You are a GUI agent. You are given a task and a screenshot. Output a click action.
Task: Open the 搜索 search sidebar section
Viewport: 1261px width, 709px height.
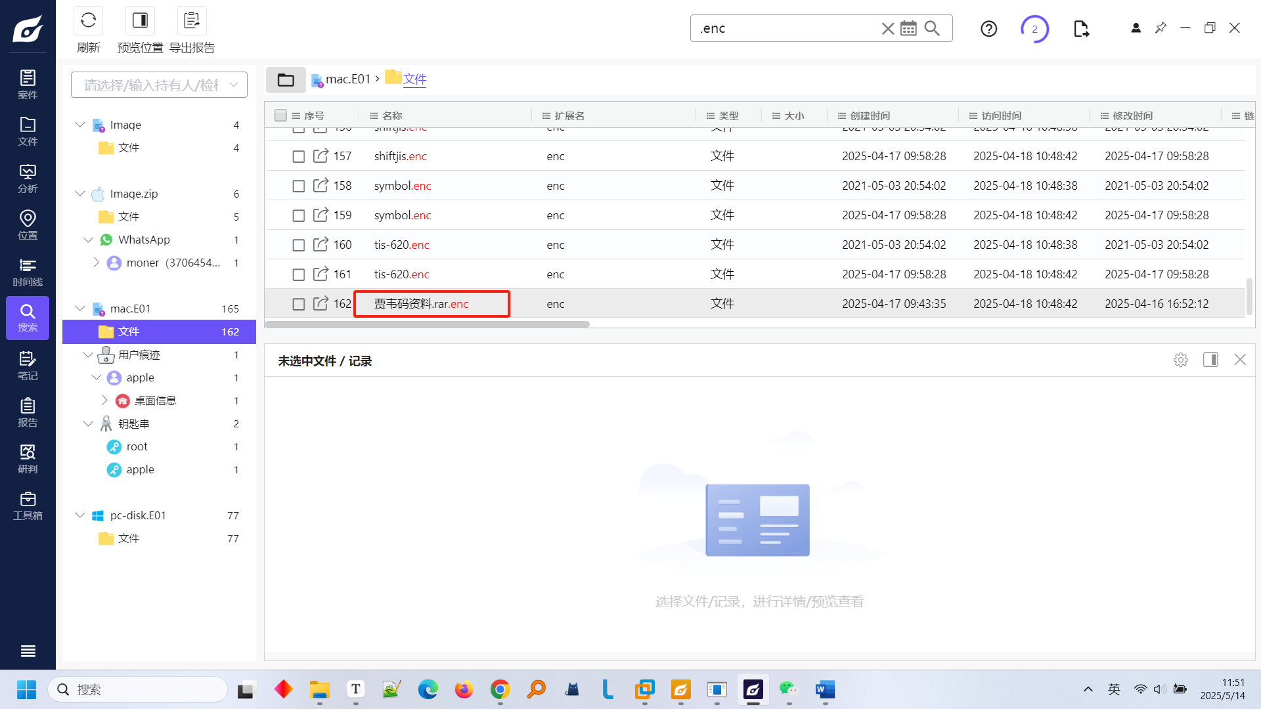[x=28, y=318]
